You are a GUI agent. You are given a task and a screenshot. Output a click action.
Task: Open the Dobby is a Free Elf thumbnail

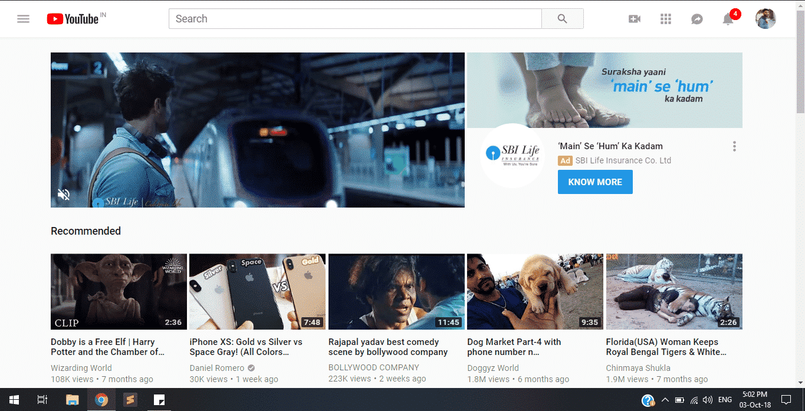tap(119, 291)
